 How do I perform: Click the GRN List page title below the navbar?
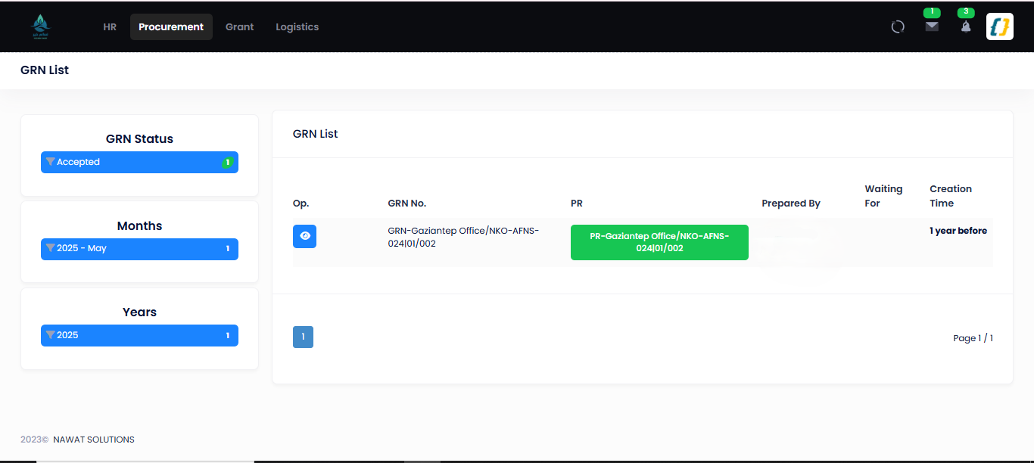45,70
